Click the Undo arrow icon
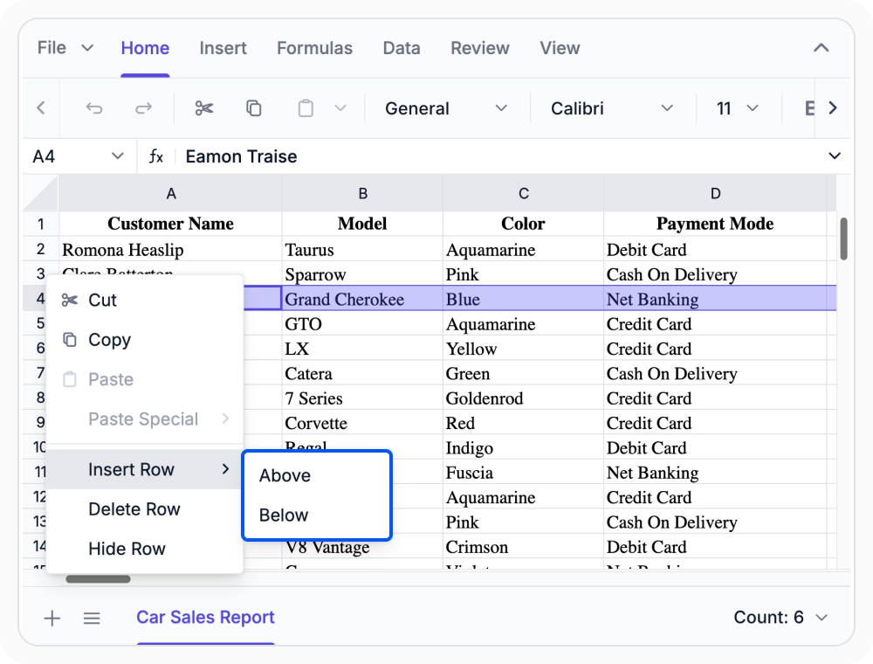This screenshot has width=873, height=664. tap(94, 108)
